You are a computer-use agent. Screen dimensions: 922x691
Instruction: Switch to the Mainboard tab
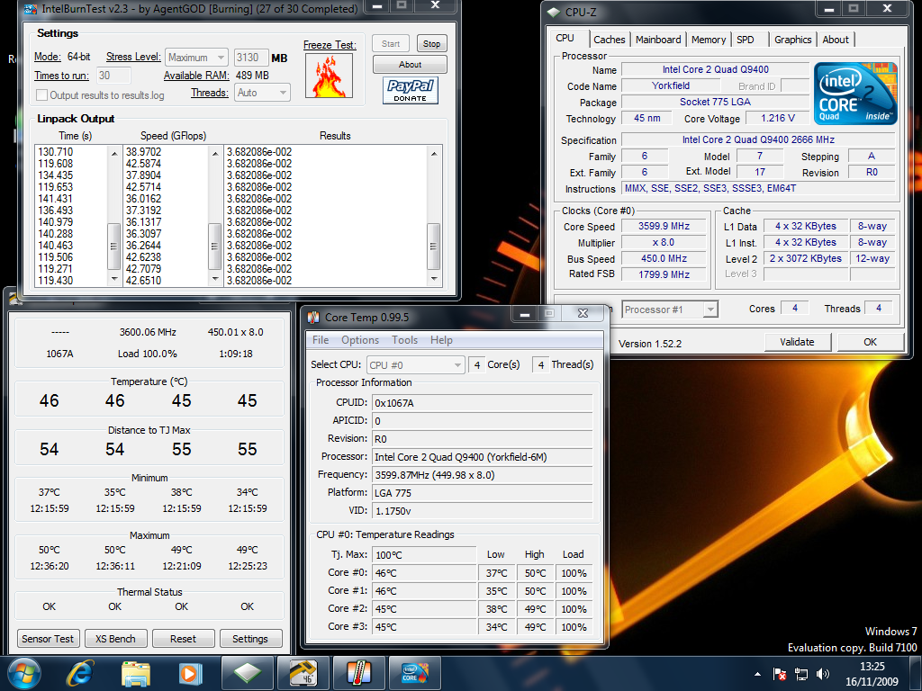point(658,40)
